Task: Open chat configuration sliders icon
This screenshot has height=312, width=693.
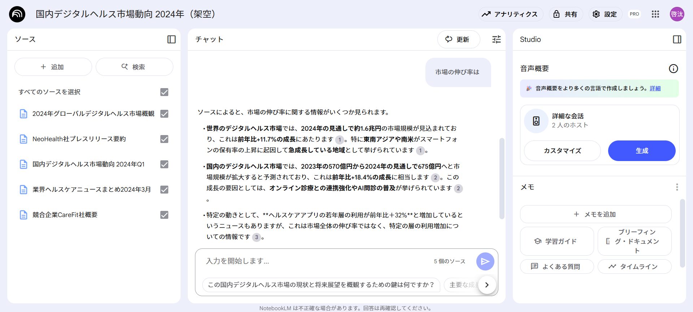Action: click(497, 39)
